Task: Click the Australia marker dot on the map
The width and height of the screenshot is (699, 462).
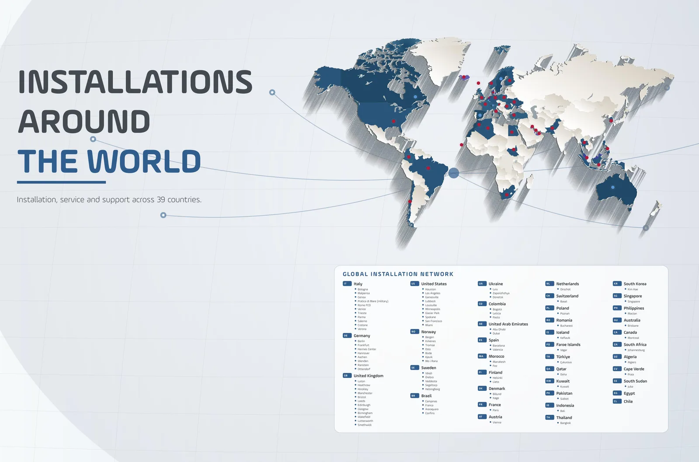Action: tap(613, 187)
